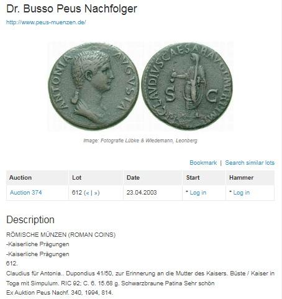
Task: Click the Dr. Busso Peus Nachfolger heading
Action: click(71, 9)
